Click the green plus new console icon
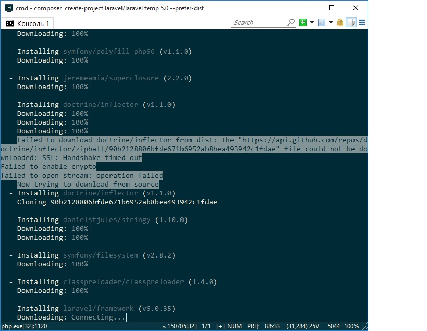The height and width of the screenshot is (331, 427). [303, 22]
